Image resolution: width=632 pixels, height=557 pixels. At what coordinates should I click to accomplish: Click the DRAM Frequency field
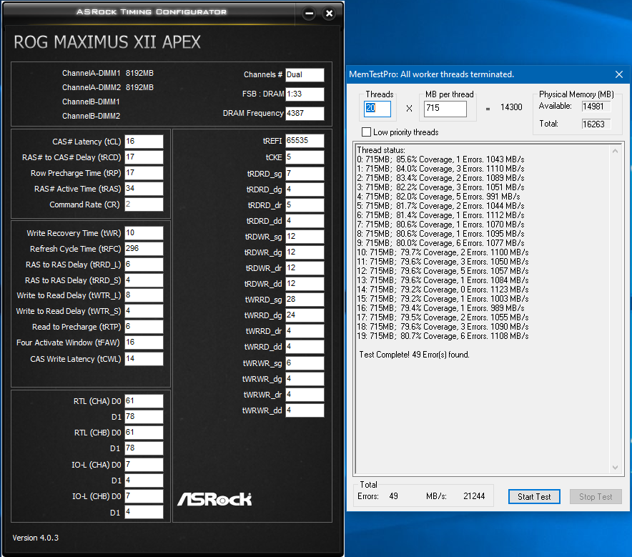(305, 113)
